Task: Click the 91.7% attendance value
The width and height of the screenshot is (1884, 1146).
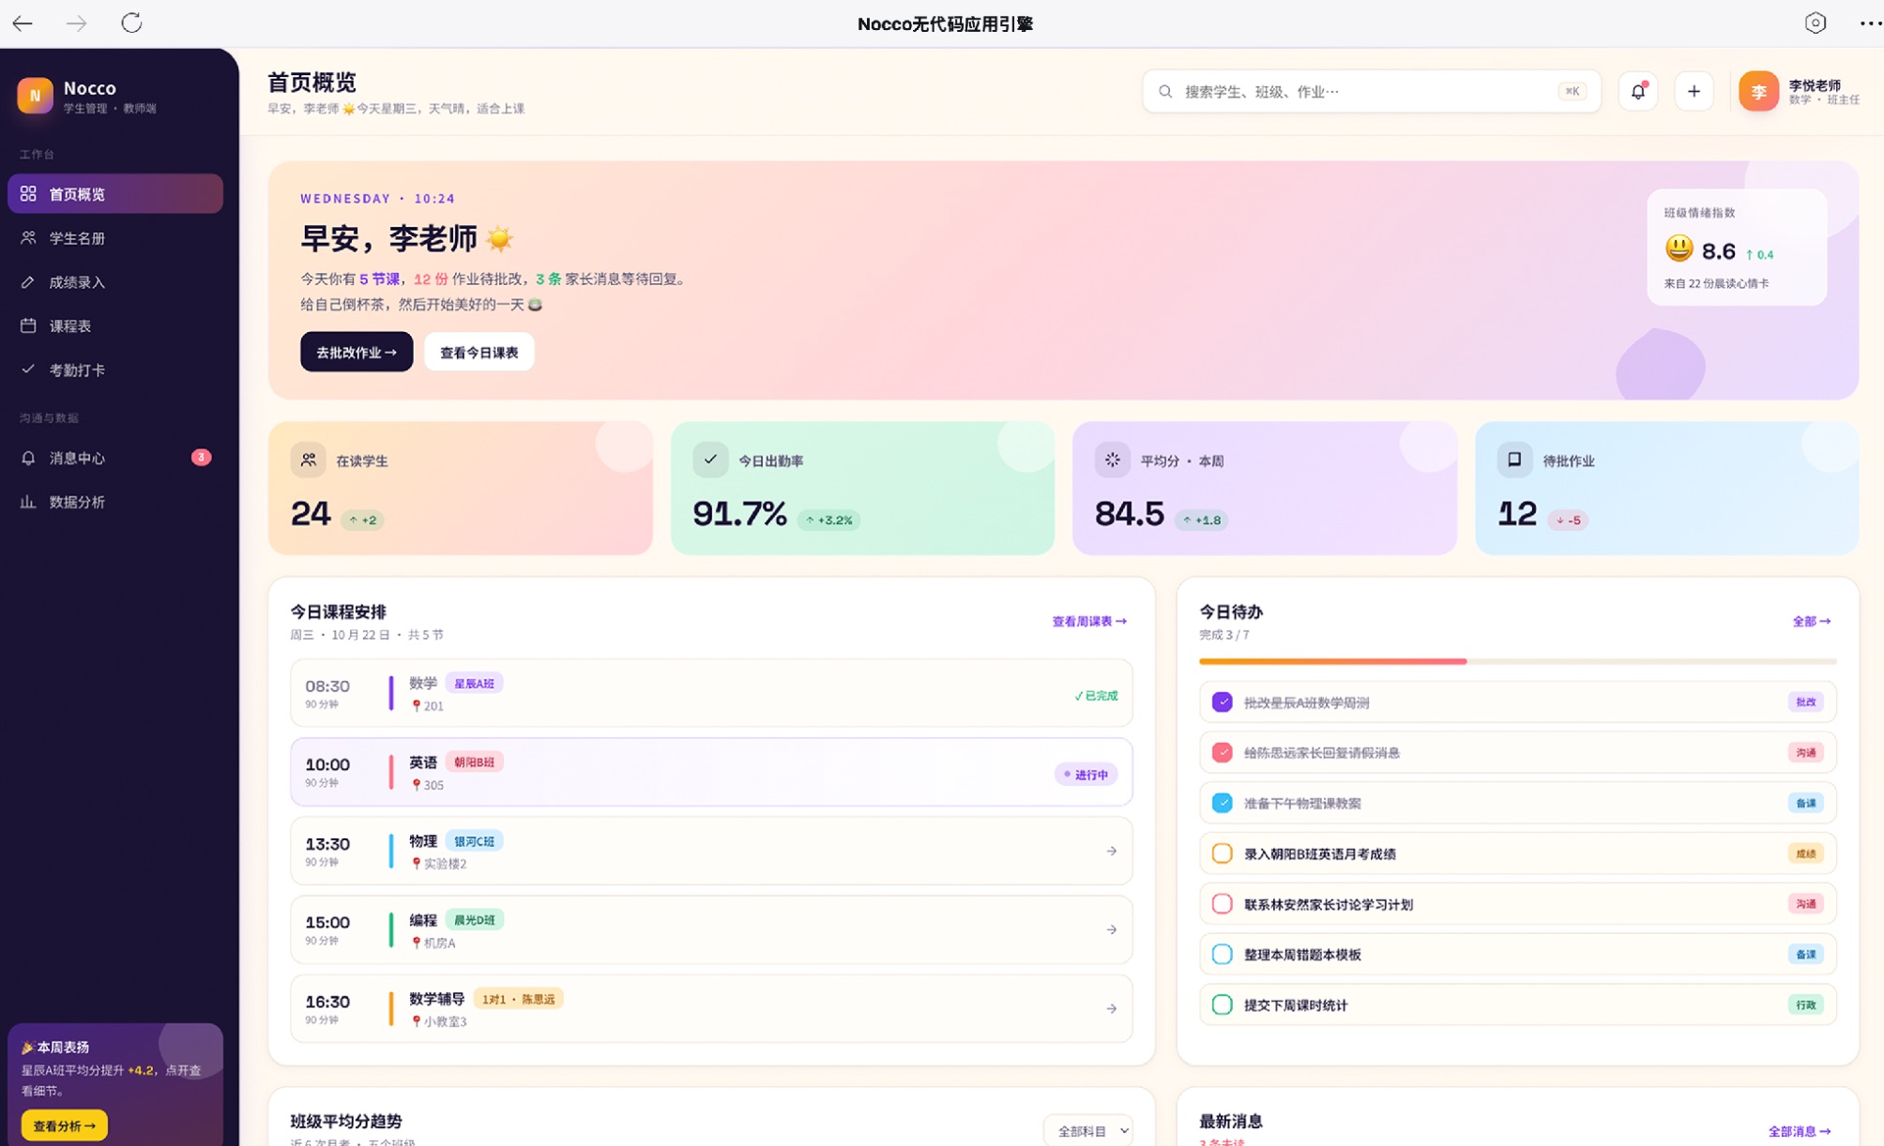Action: (739, 514)
